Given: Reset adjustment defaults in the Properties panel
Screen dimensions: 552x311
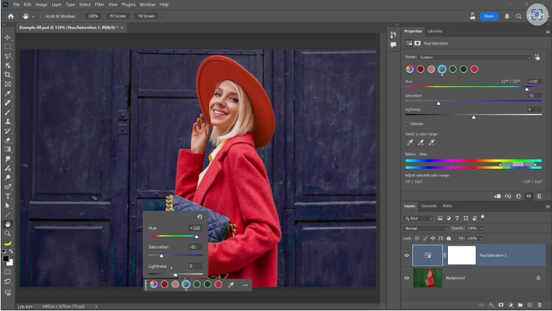Looking at the screenshot, I should tap(518, 196).
